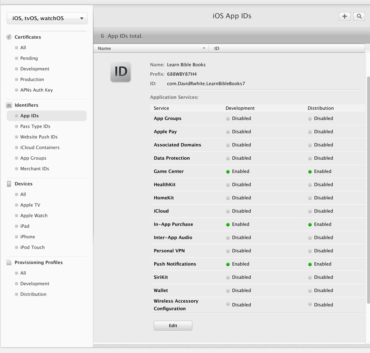Click the large ID app icon
Screen dimensions: 370x353
click(121, 72)
